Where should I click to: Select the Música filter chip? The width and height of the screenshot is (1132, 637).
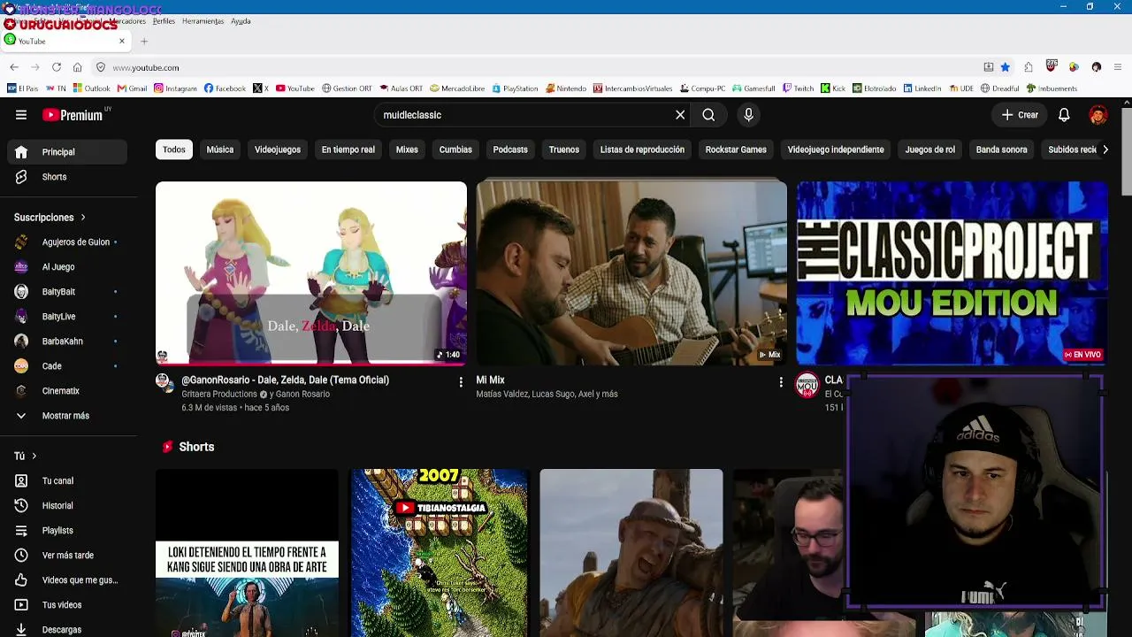[x=220, y=150]
